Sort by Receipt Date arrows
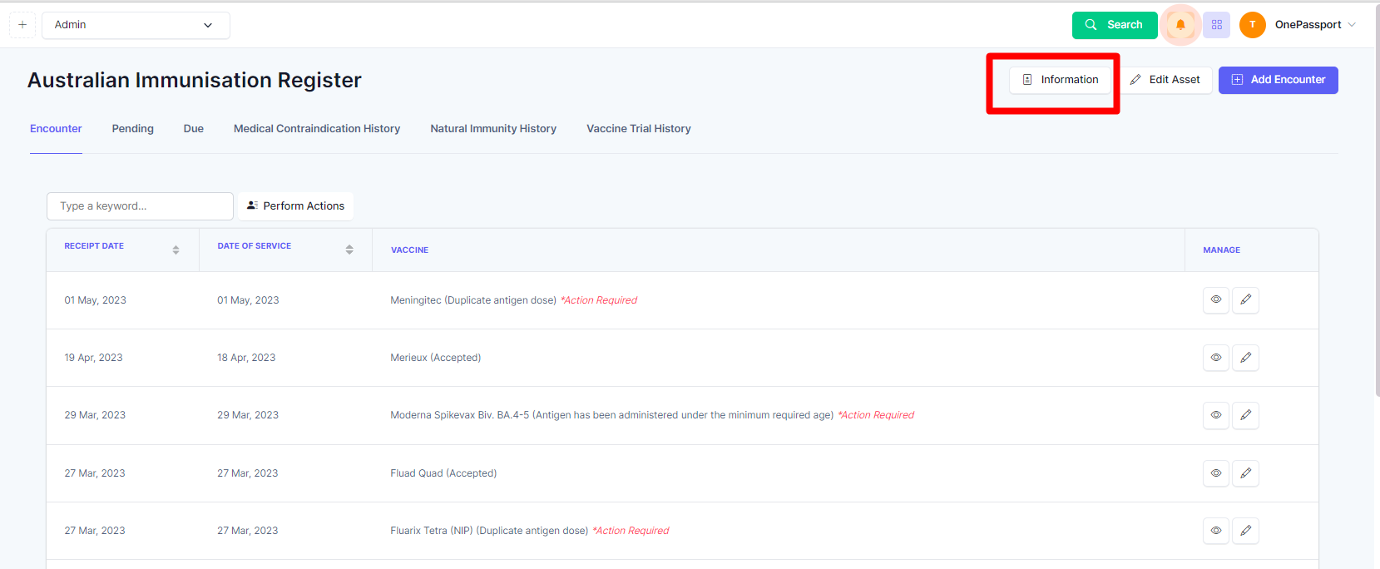 point(176,250)
